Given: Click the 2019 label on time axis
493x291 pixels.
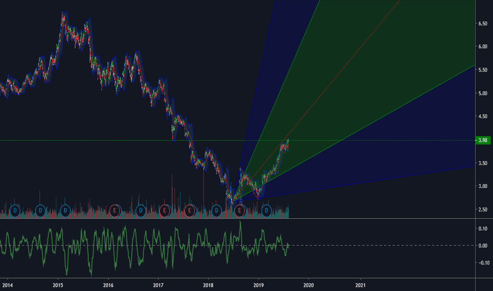Looking at the screenshot, I should click(259, 285).
